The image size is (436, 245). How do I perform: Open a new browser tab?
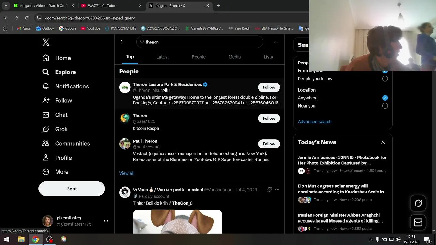[x=218, y=6]
